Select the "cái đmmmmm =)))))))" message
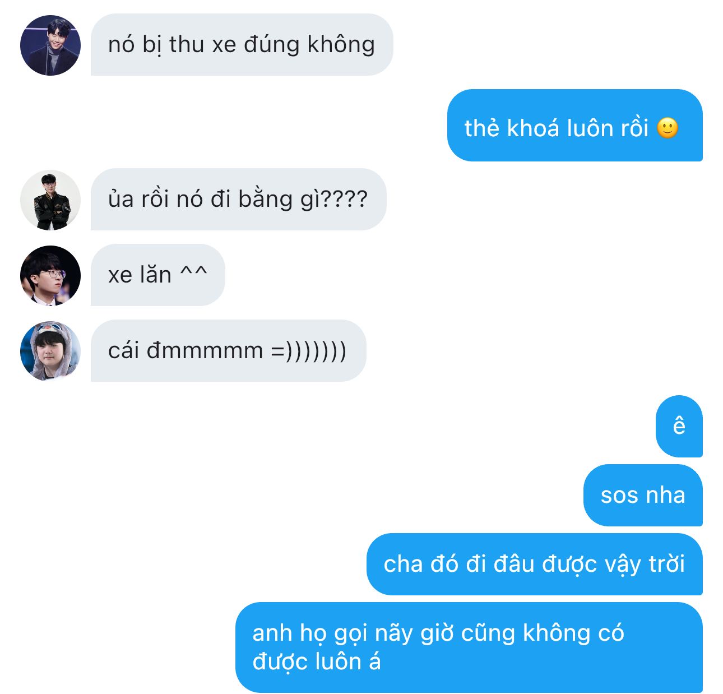This screenshot has height=694, width=723. (228, 351)
